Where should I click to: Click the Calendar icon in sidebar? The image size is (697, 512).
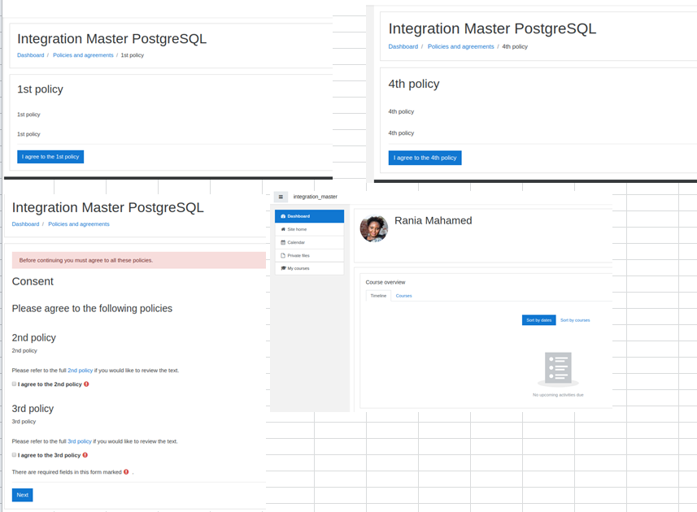click(283, 242)
